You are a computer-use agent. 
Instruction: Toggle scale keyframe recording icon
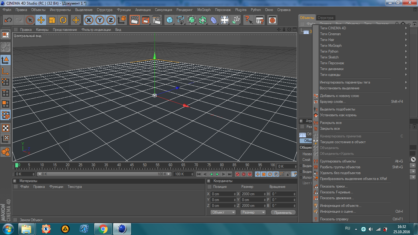[264, 174]
